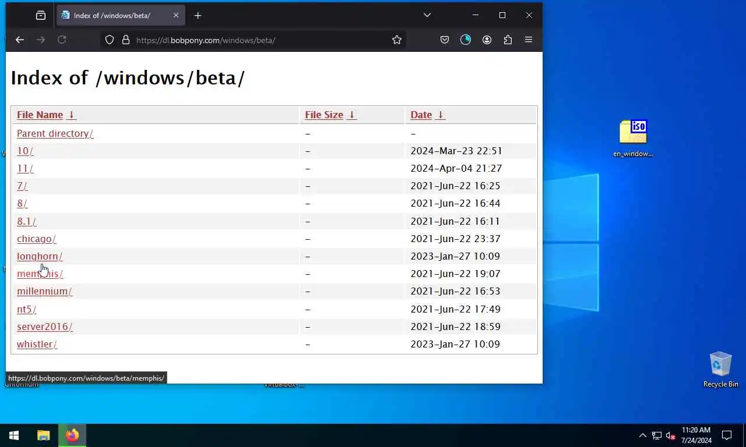This screenshot has width=746, height=447.
Task: Open the tracking protection shield icon
Action: click(110, 40)
